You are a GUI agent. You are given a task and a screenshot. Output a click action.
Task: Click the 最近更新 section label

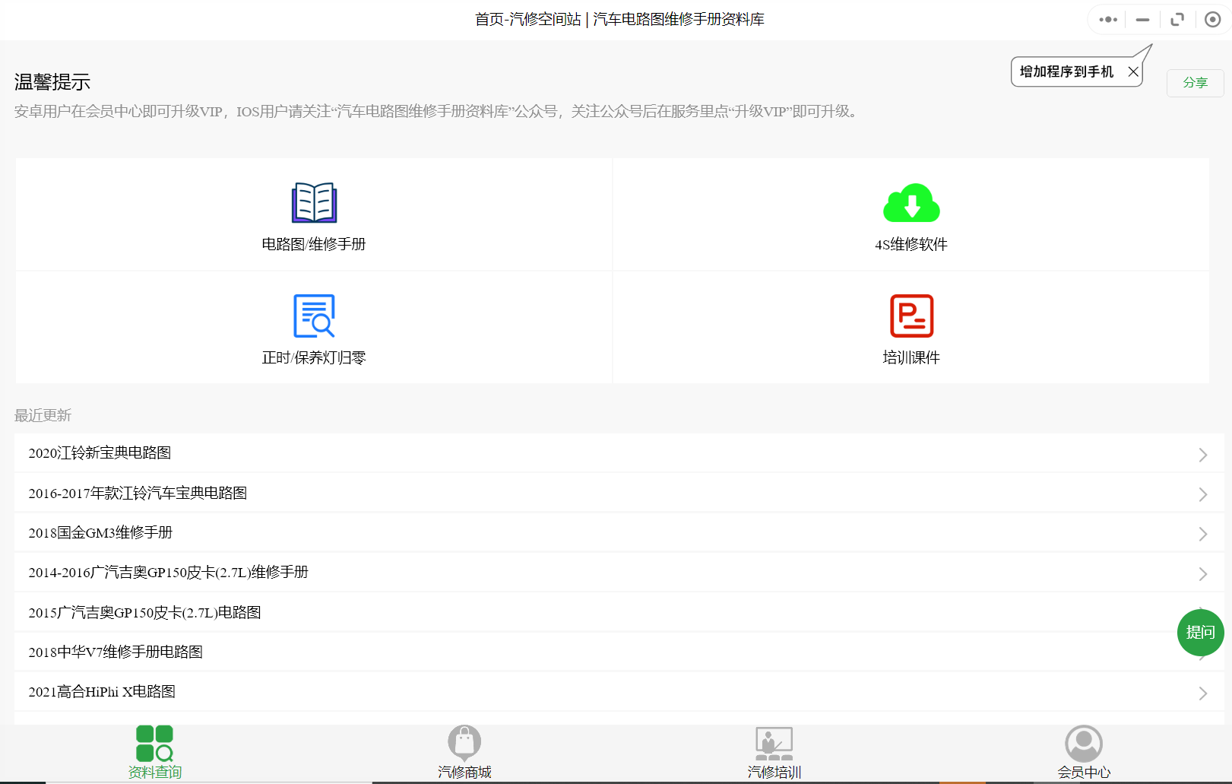pos(43,415)
